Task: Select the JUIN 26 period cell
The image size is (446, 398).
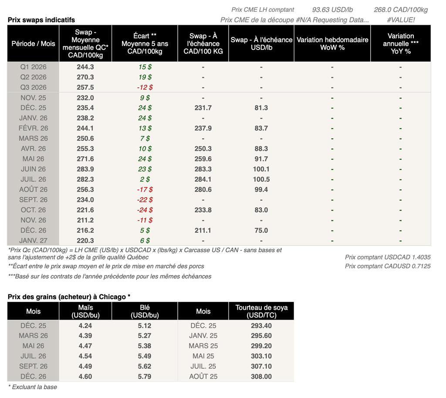Action: [x=33, y=169]
